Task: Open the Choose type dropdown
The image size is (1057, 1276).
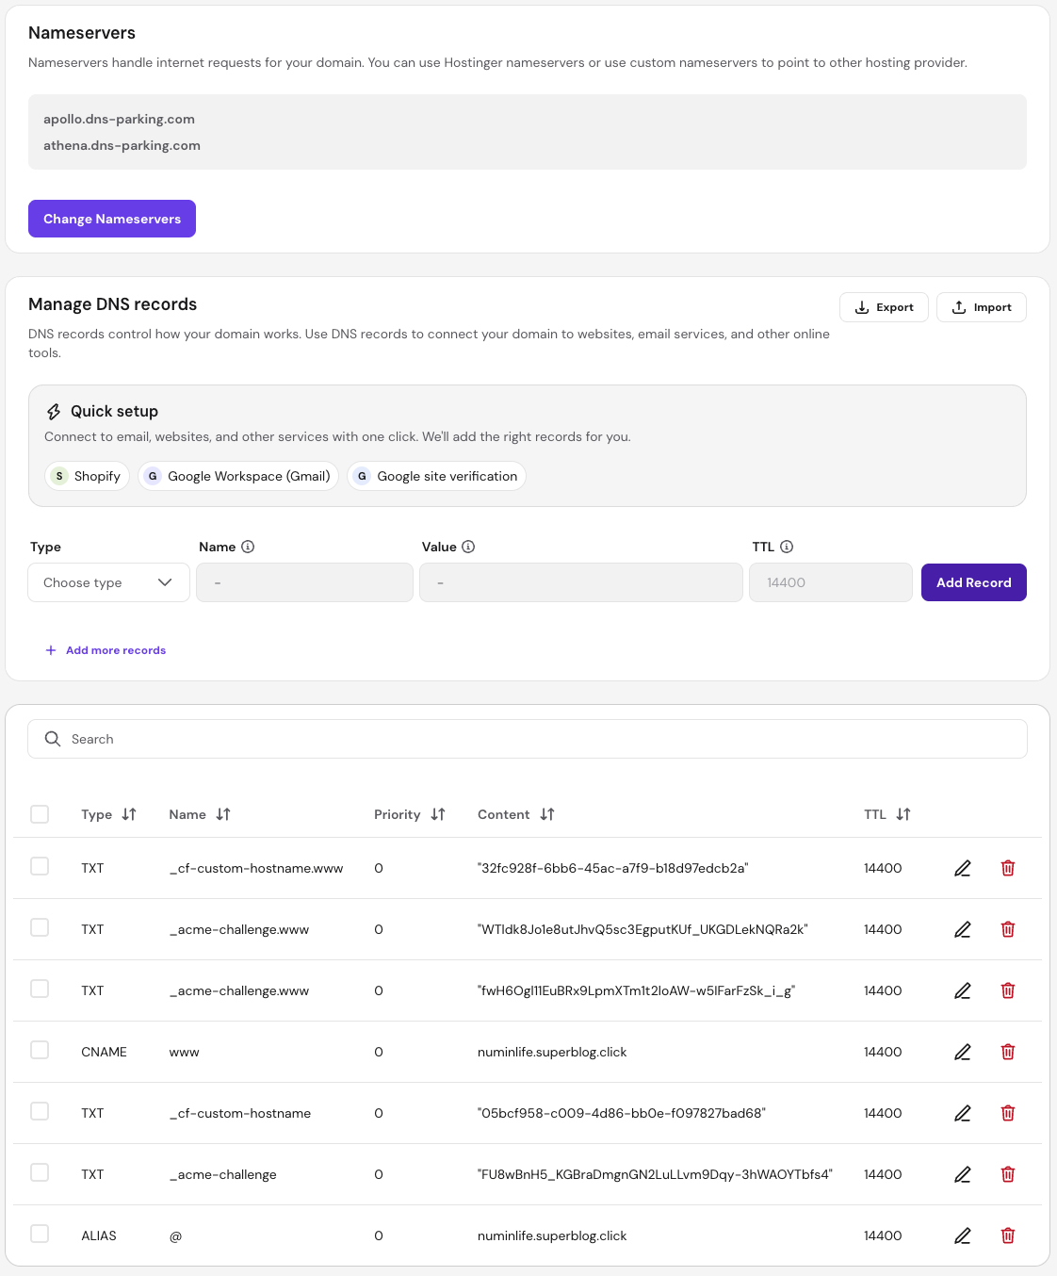Action: tap(109, 582)
